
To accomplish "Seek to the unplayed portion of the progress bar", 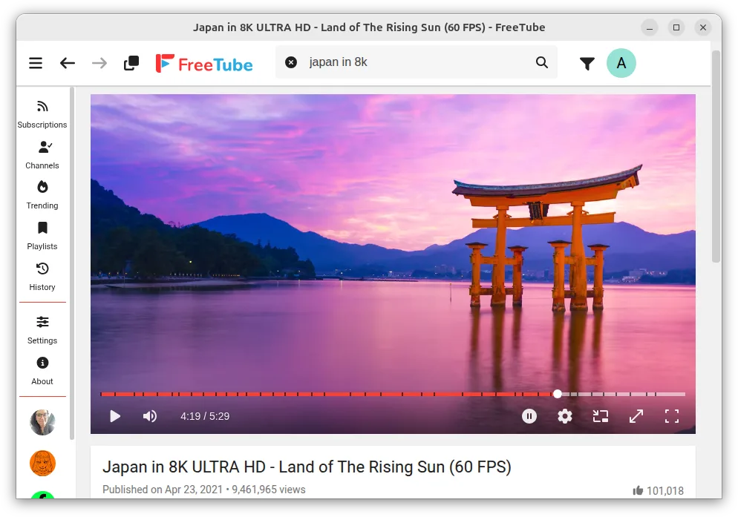I will (x=624, y=394).
